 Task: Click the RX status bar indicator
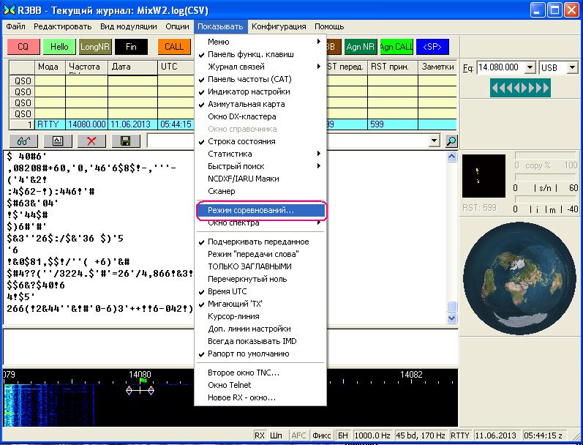point(260,435)
